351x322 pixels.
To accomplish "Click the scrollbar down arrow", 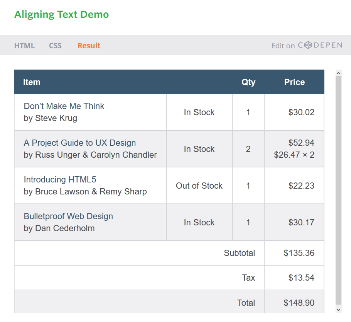I will point(339,310).
